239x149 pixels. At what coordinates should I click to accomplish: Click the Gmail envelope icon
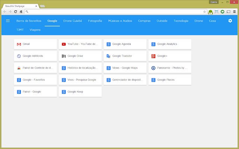point(19,44)
